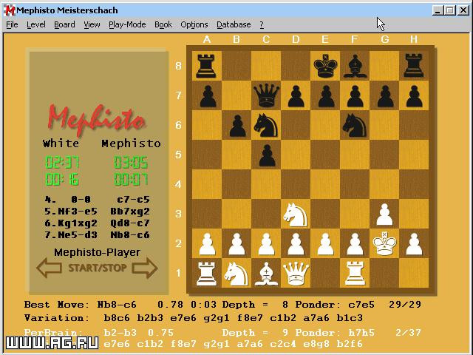Click the move 'Bb7xg2' in move list
This screenshot has height=355, width=473.
130,212
